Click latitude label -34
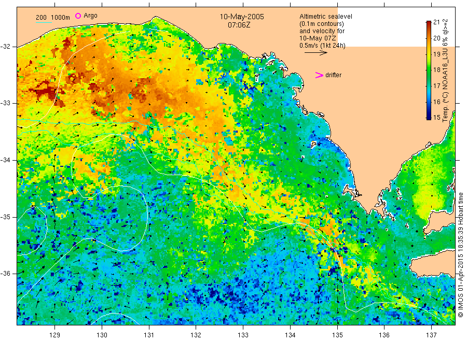 (6, 160)
